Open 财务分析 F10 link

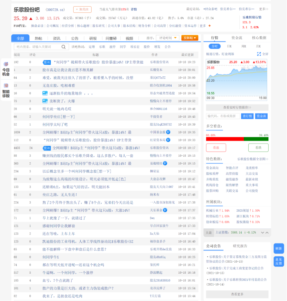pos(145,26)
